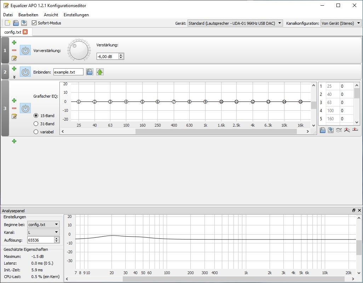Image resolution: width=363 pixels, height=283 pixels.
Task: Add a filter using row 3 plus icon
Action: point(14,100)
